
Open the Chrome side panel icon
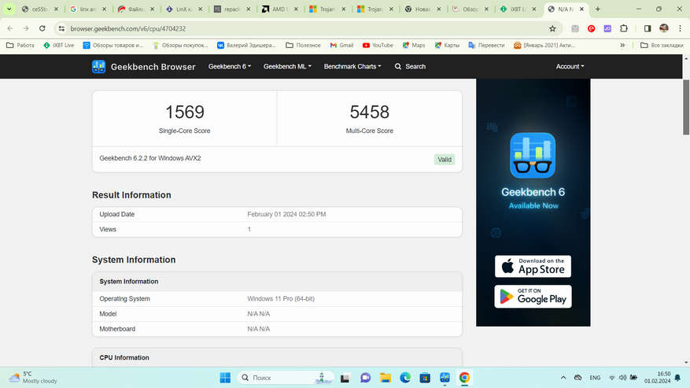coord(648,28)
